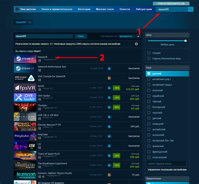Viewport: 199px width, 184px height.
Task: Click review icon in the Thumper row
Action: coord(109,107)
